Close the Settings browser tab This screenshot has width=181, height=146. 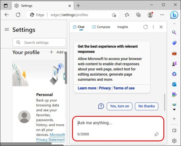click(70, 6)
